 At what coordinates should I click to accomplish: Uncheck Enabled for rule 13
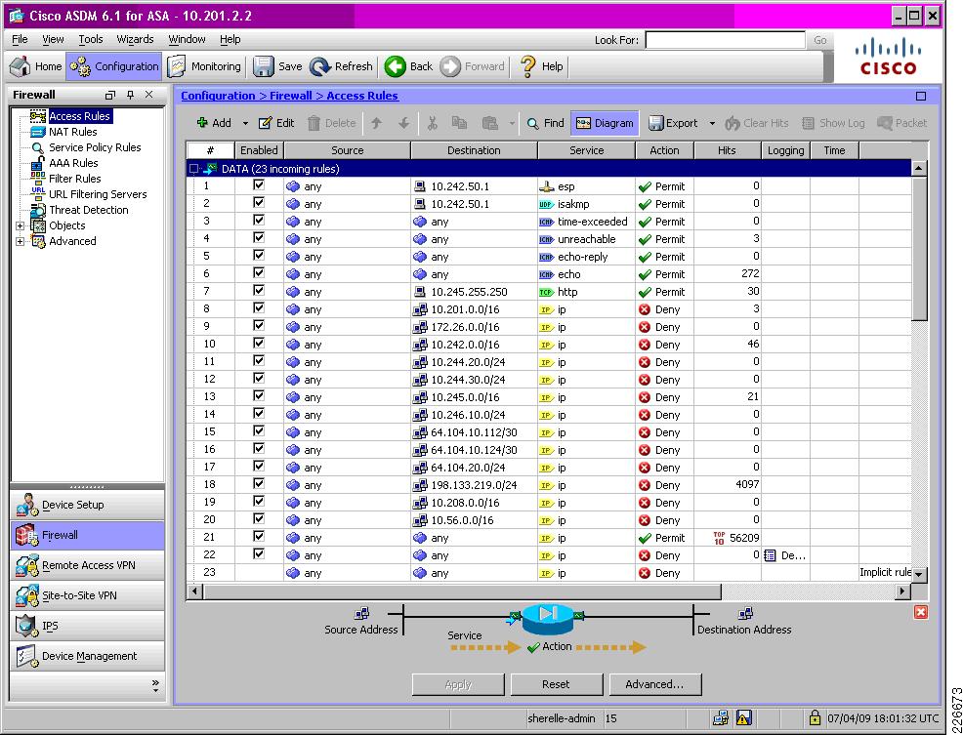coord(259,396)
